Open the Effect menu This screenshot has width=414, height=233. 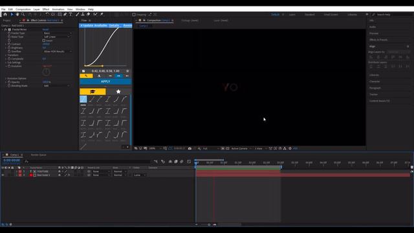[46, 9]
